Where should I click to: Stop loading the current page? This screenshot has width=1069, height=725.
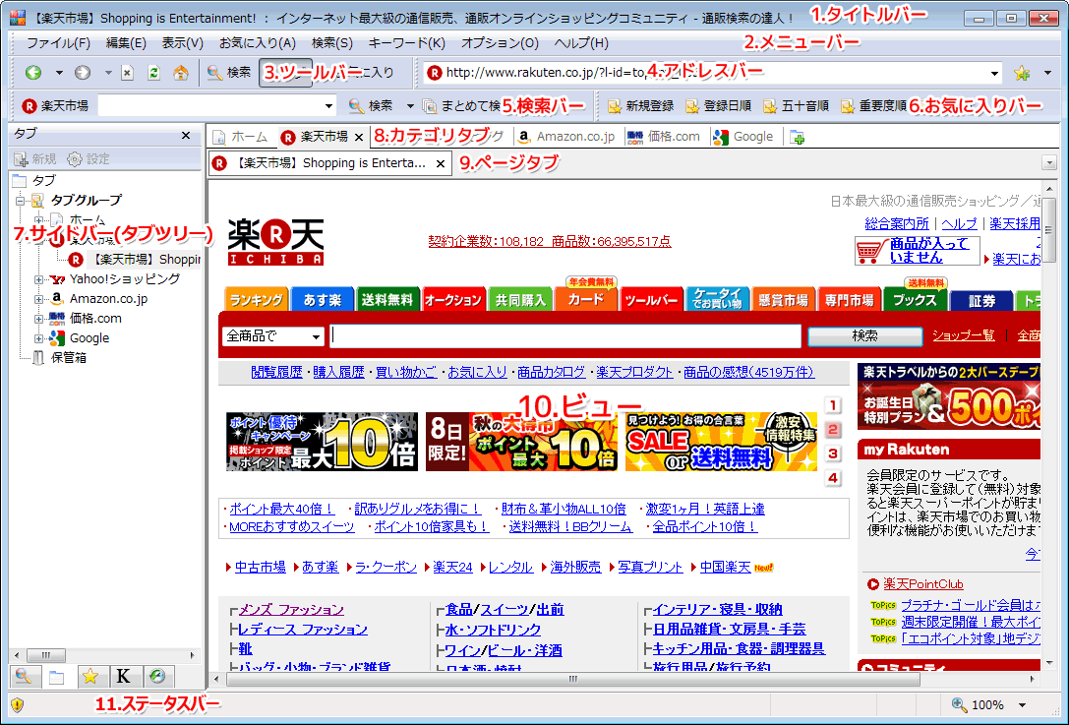[x=128, y=72]
